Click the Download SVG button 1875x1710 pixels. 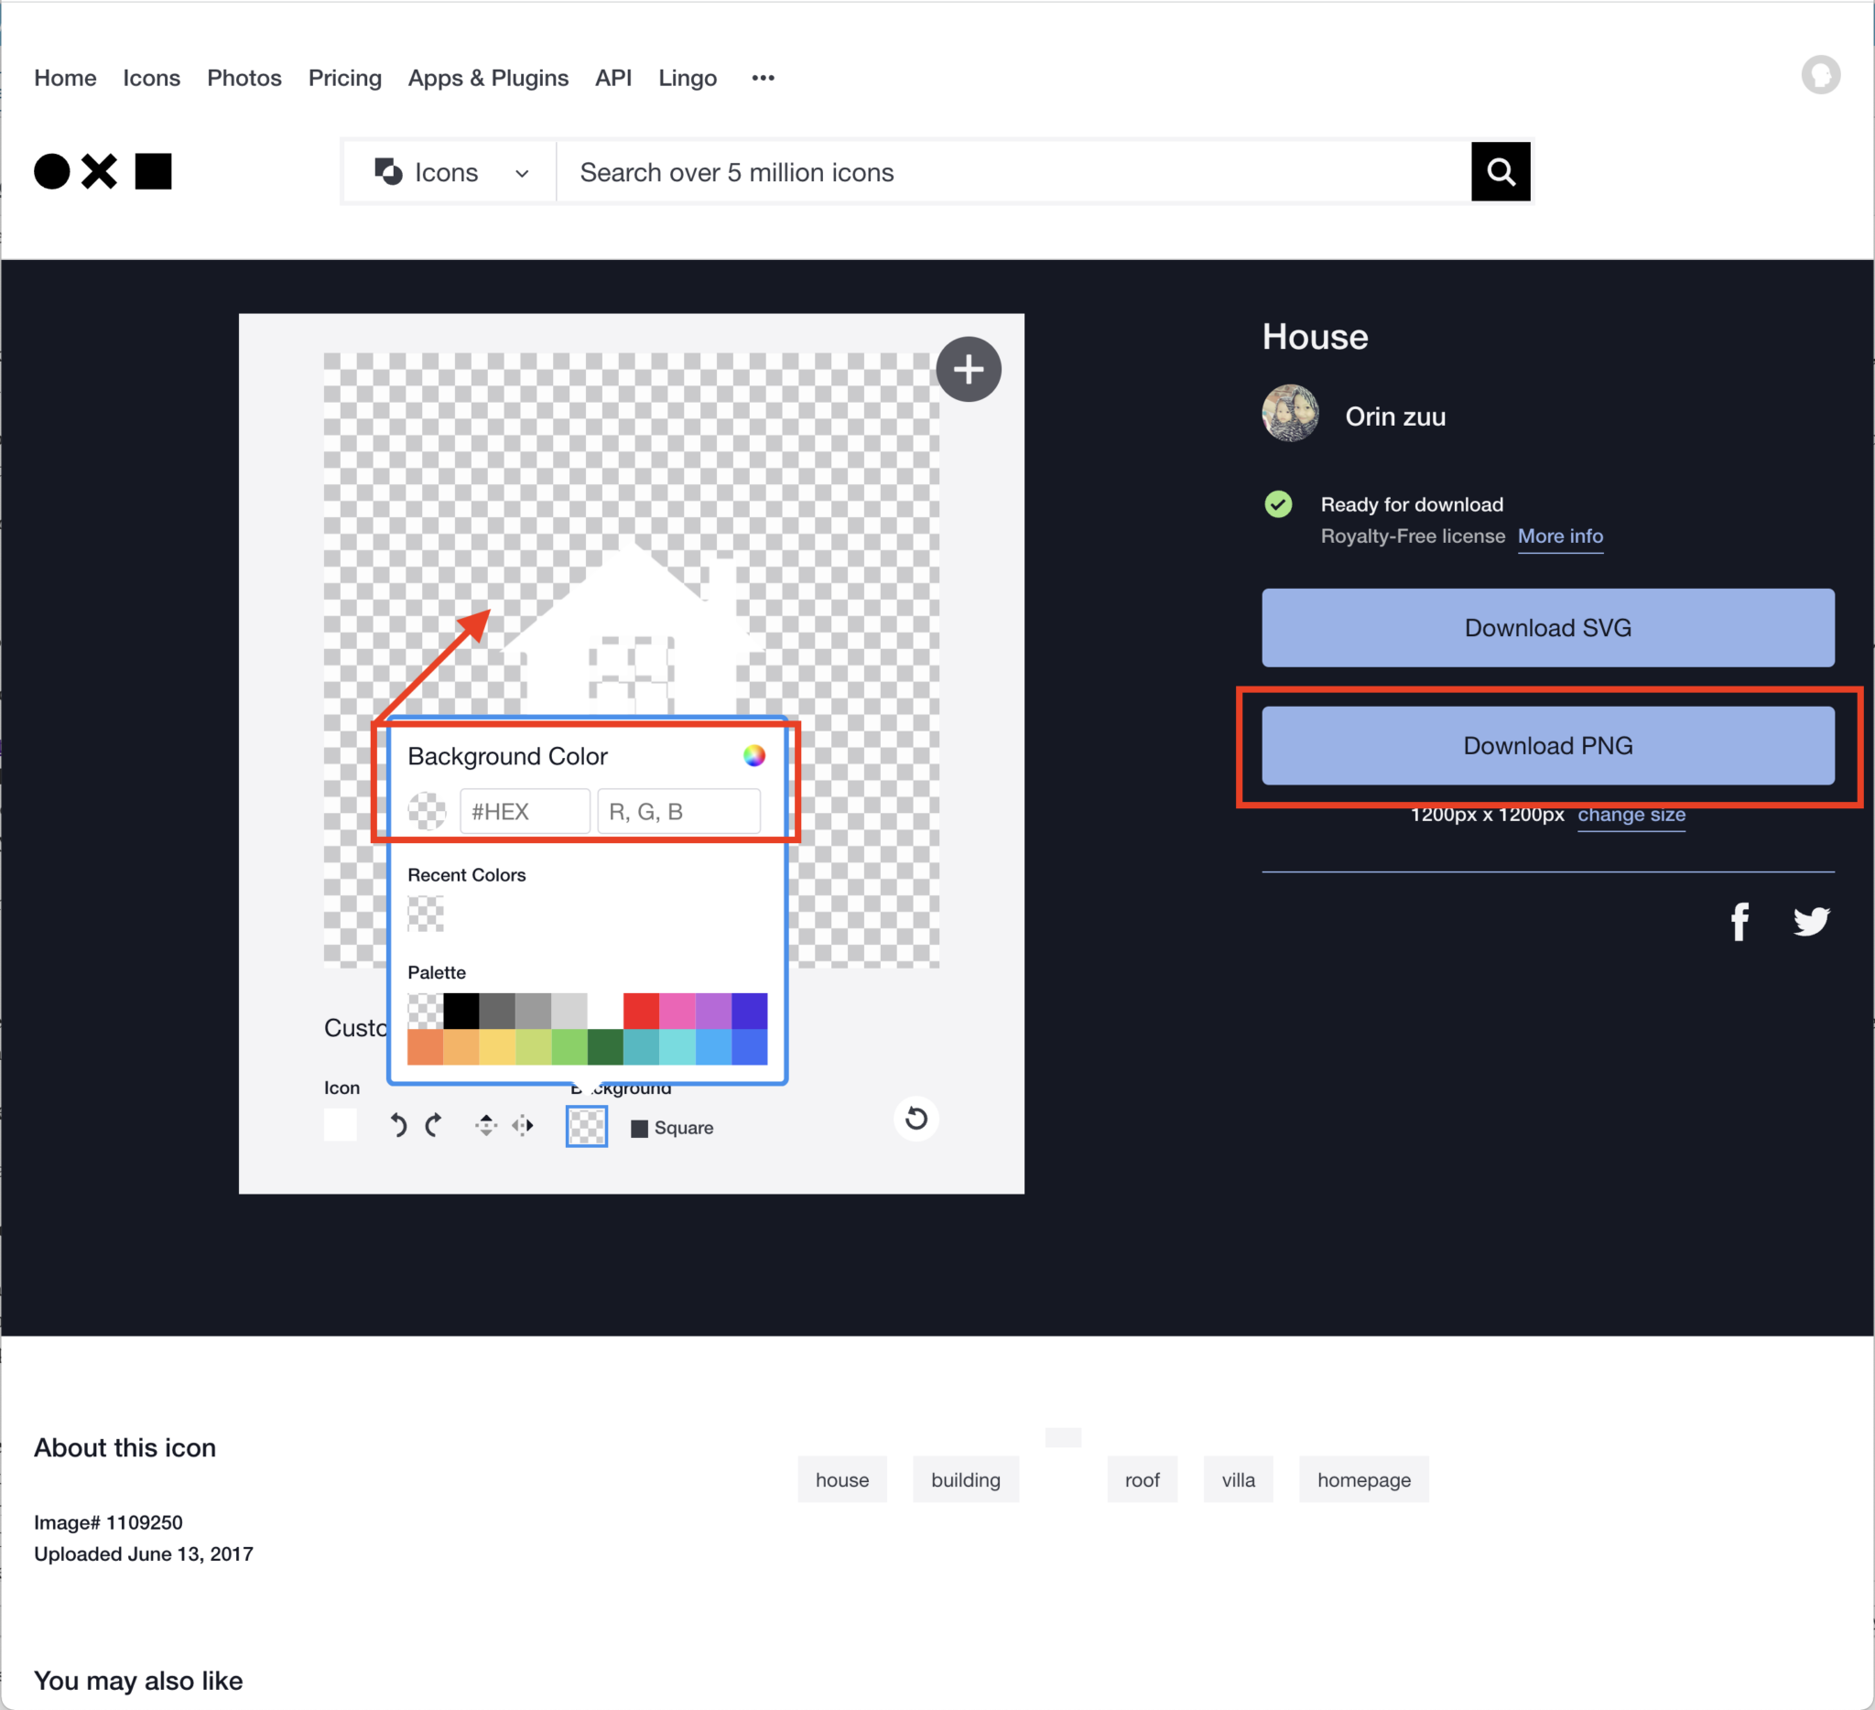pos(1547,628)
